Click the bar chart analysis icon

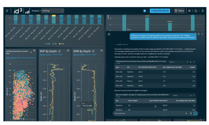pos(28,11)
